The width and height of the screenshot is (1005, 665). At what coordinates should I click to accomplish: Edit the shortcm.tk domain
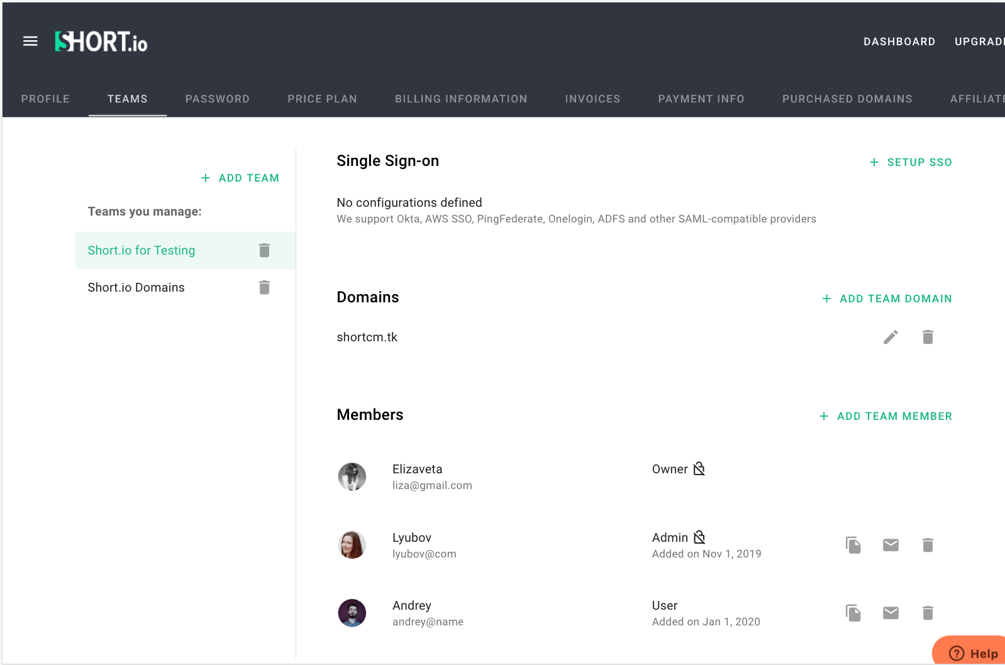pyautogui.click(x=891, y=337)
